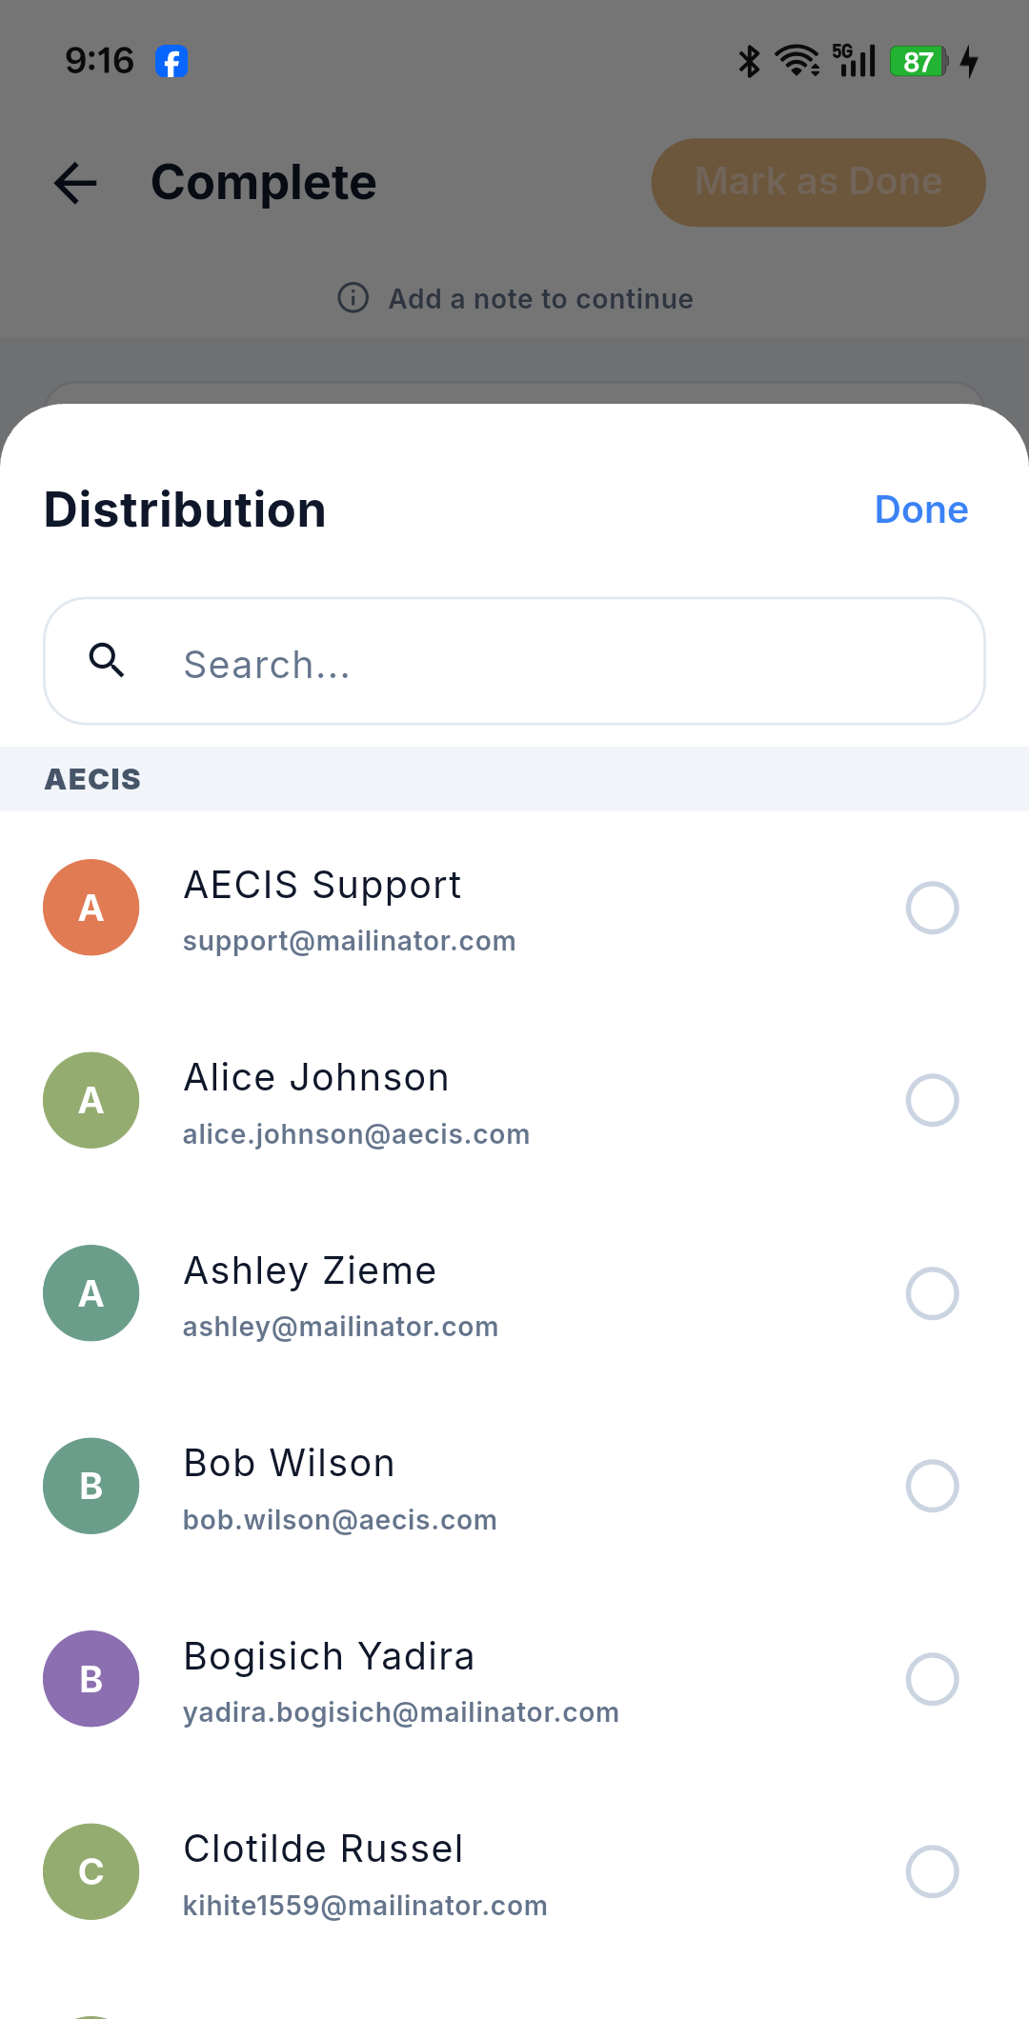Tap Bob Wilson's avatar circle

pos(91,1486)
